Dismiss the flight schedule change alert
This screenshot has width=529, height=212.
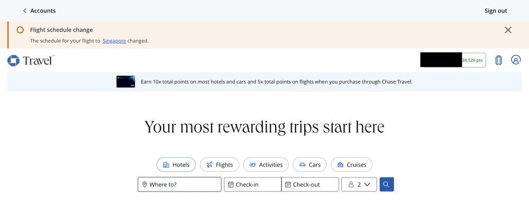point(508,30)
